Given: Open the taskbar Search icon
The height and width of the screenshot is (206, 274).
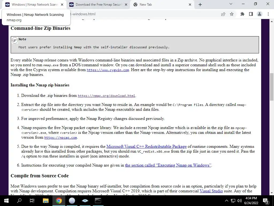Looking at the screenshot, I should 19,201.
